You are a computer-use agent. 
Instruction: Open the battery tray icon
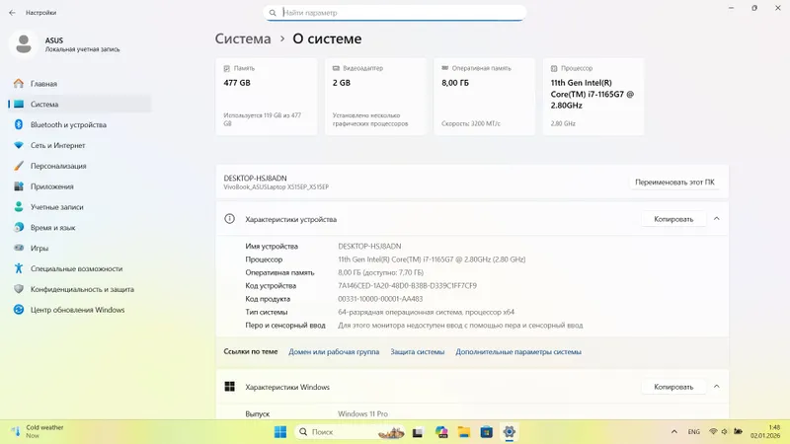738,432
